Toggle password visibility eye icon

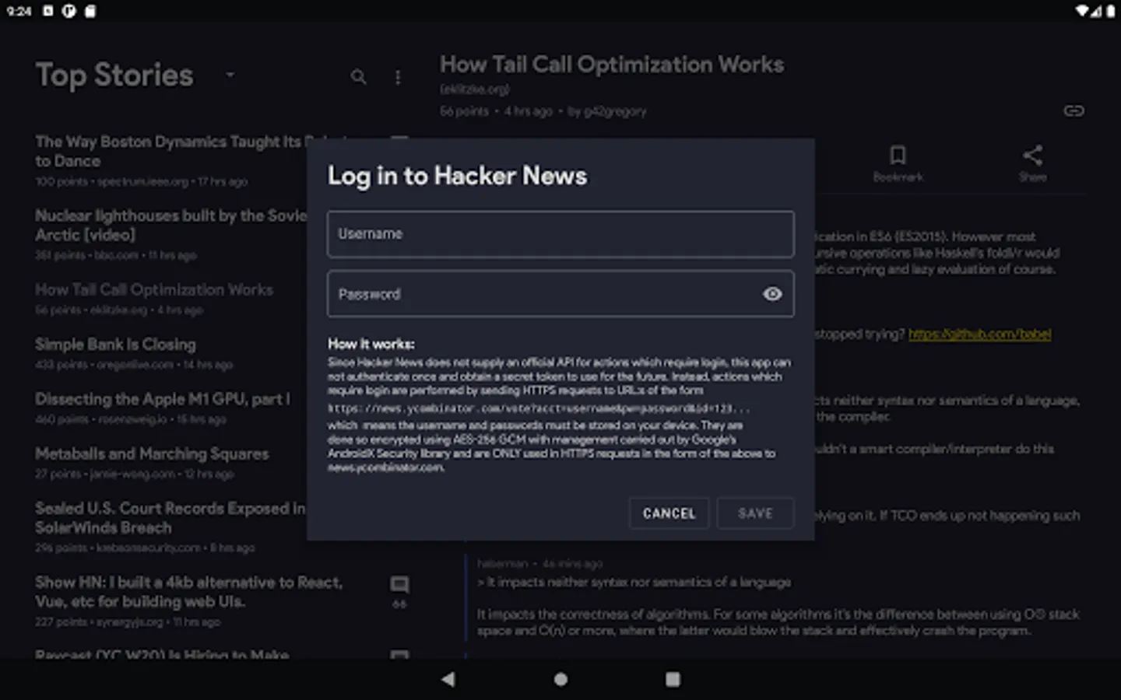coord(772,294)
